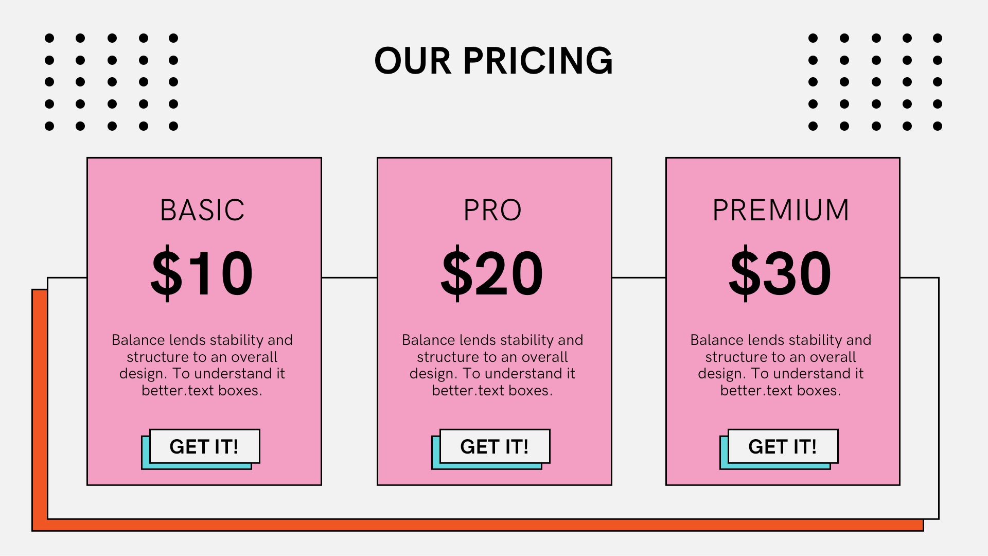Select the dot grid in the top-right corner

(x=875, y=82)
